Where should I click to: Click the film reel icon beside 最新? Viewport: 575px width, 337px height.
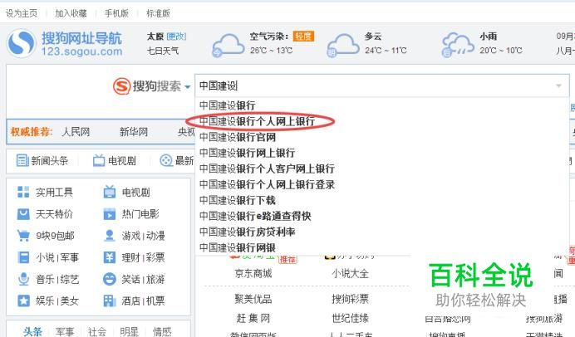[166, 160]
